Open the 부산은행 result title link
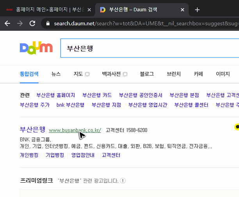The width and height of the screenshot is (239, 197). tap(33, 130)
